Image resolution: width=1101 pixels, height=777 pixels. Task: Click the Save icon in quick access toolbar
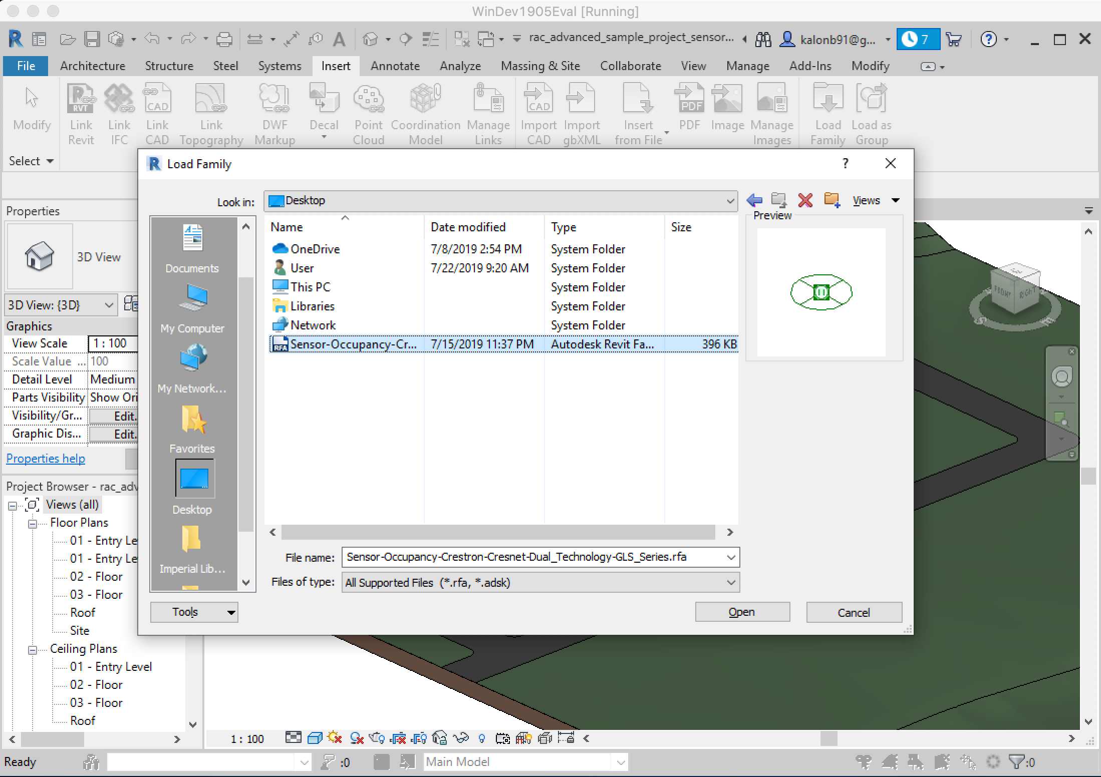tap(92, 39)
